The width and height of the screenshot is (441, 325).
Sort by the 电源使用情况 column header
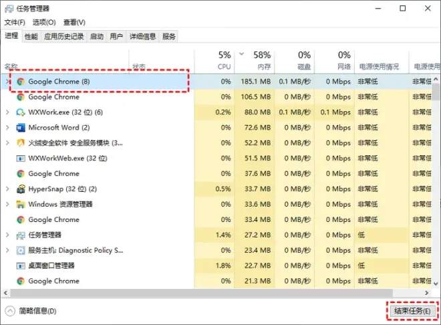[382, 61]
